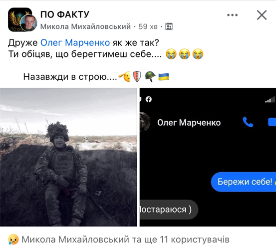Click the group audience privacy icon
Screen dimensions: 276x252
169,26
